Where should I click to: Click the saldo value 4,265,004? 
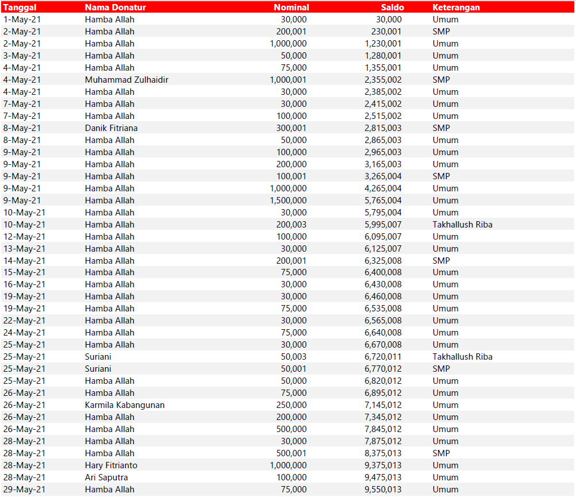click(383, 188)
